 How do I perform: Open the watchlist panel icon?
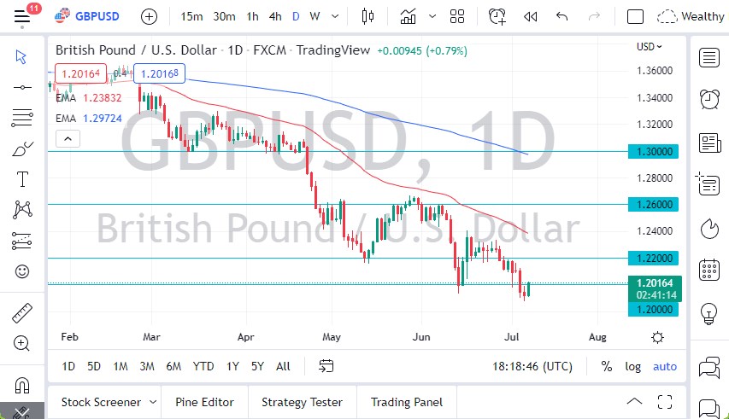pyautogui.click(x=708, y=57)
